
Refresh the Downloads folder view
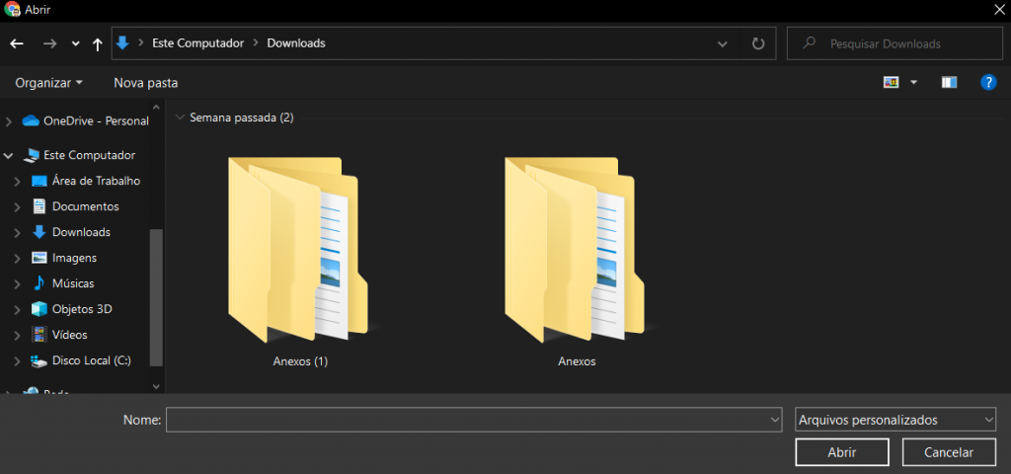point(758,43)
